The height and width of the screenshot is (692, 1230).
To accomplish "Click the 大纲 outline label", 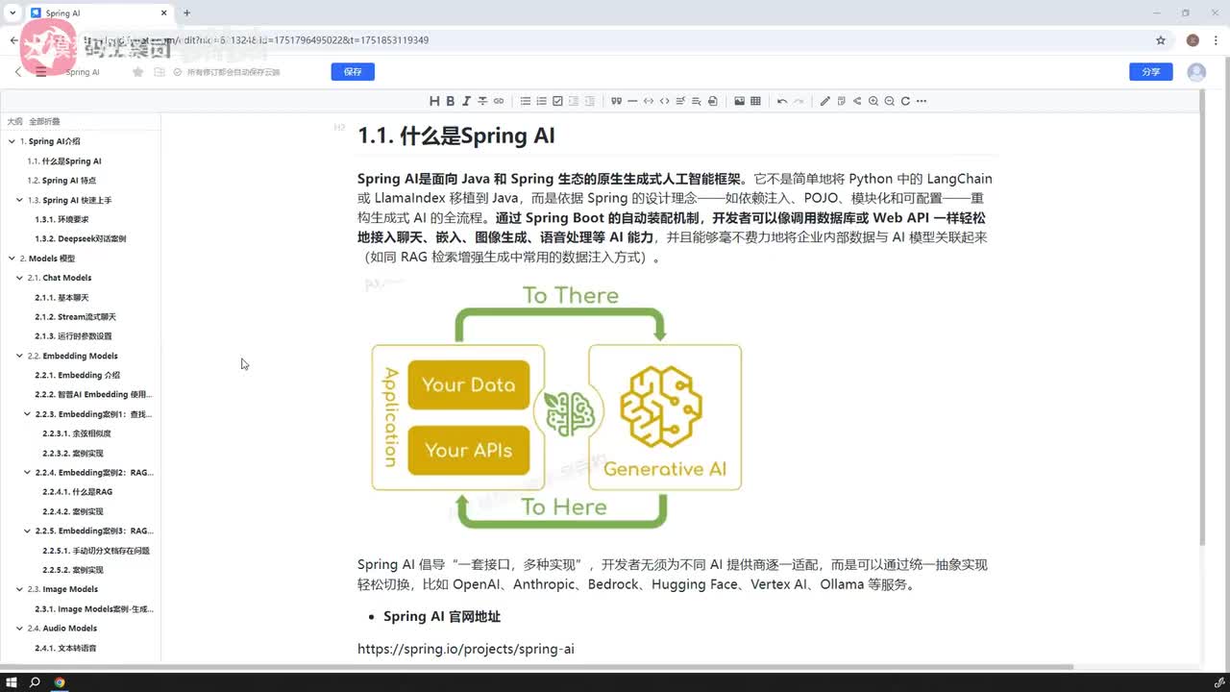I will 14,122.
